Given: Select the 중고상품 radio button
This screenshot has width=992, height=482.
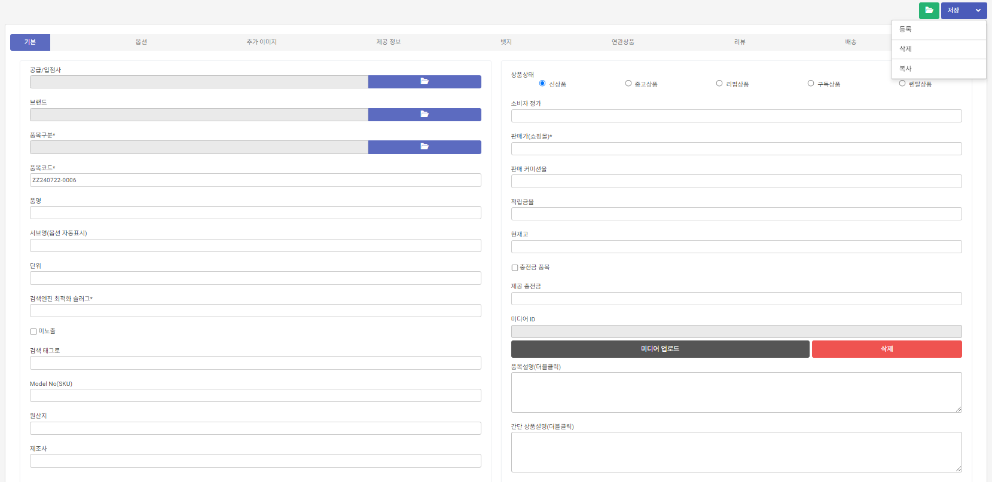Looking at the screenshot, I should [x=628, y=84].
